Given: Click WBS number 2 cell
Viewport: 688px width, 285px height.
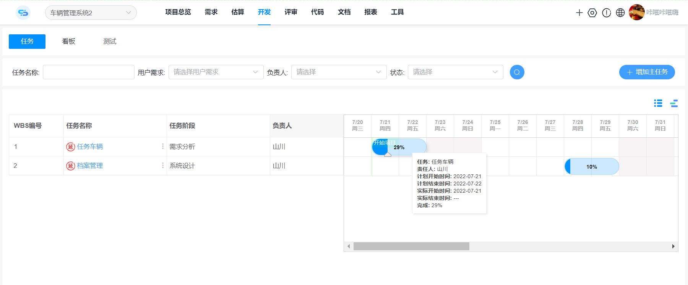Looking at the screenshot, I should (36, 166).
